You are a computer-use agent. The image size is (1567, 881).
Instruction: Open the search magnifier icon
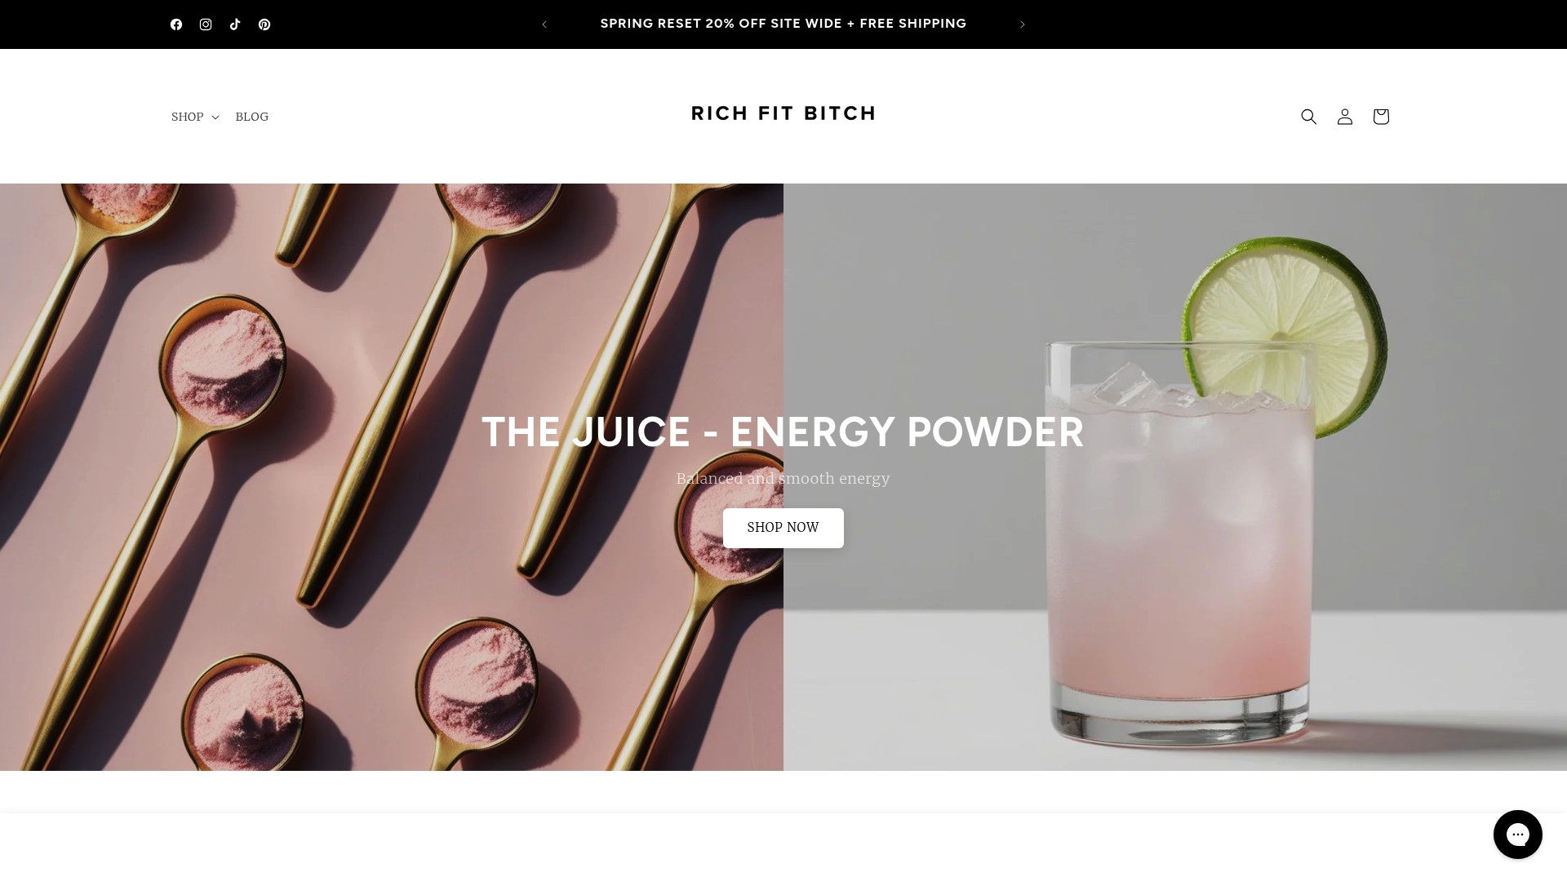(x=1309, y=117)
